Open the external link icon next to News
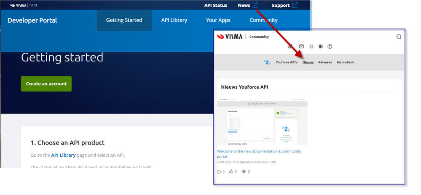Image resolution: width=421 pixels, height=195 pixels. [255, 5]
